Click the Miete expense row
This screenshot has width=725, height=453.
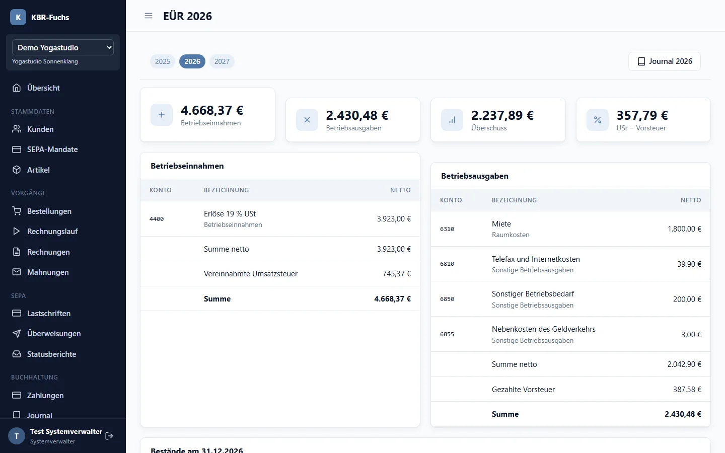[x=570, y=229]
